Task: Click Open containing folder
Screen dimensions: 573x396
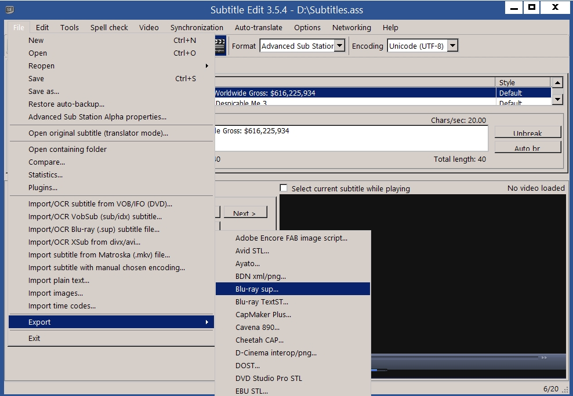Action: [x=111, y=149]
